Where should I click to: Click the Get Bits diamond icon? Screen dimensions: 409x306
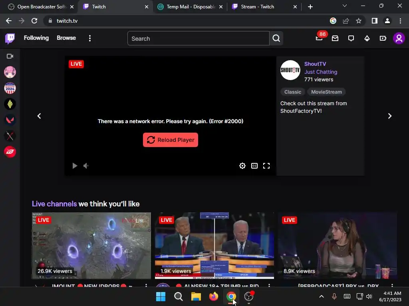(x=367, y=39)
